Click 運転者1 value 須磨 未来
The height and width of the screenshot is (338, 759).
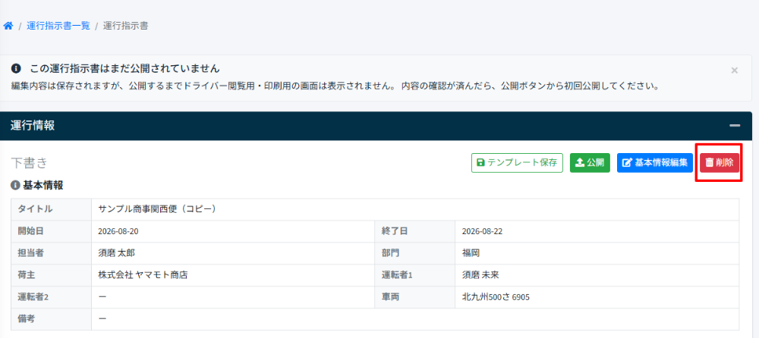[480, 275]
